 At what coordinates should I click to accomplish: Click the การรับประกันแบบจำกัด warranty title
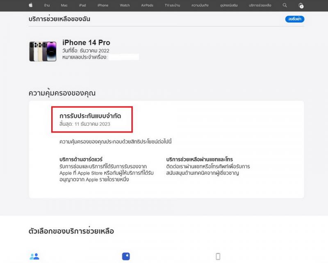coord(90,116)
